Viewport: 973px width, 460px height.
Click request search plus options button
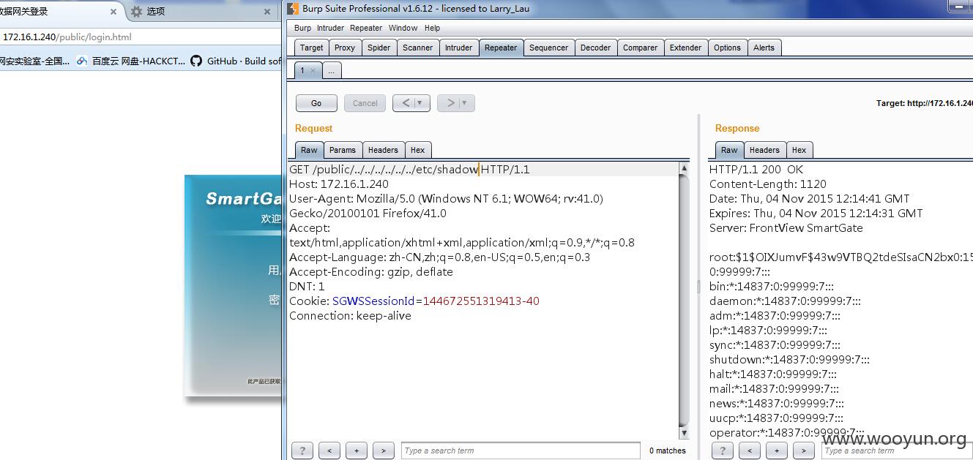(357, 450)
